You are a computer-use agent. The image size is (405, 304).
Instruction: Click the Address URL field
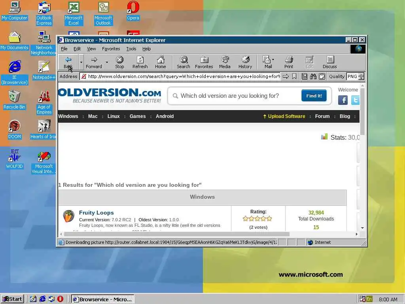180,76
